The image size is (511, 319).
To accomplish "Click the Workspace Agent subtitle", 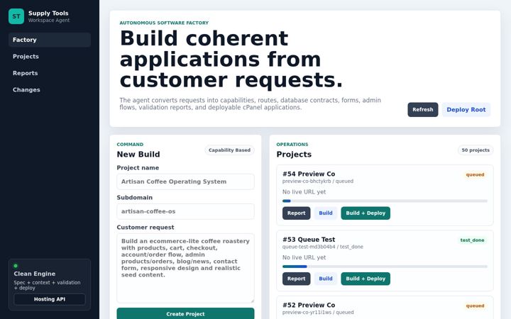I will pyautogui.click(x=49, y=20).
